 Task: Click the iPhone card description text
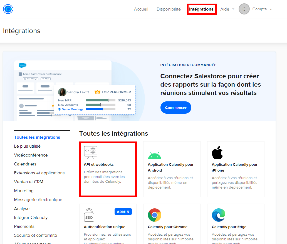pos(234,183)
